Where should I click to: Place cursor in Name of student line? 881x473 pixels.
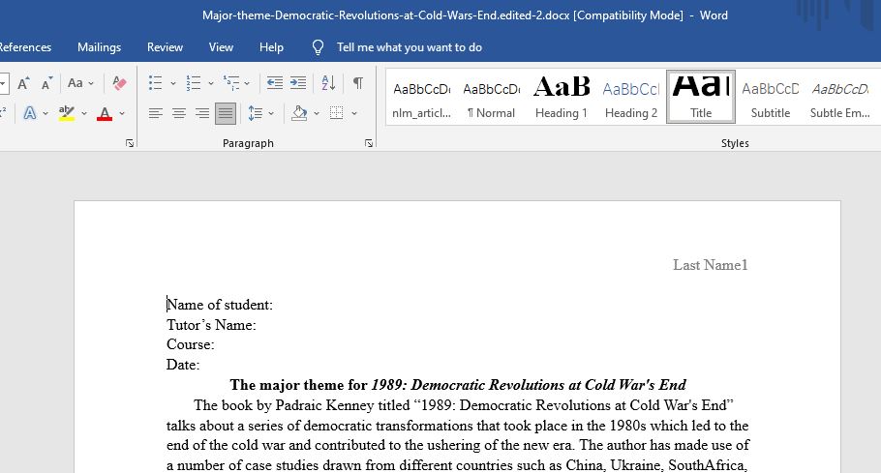(220, 305)
